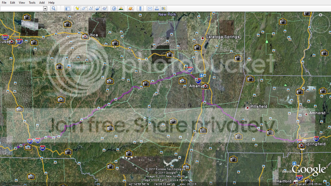Open the Help menu
Screen dimensions: 331x186
click(51, 2)
